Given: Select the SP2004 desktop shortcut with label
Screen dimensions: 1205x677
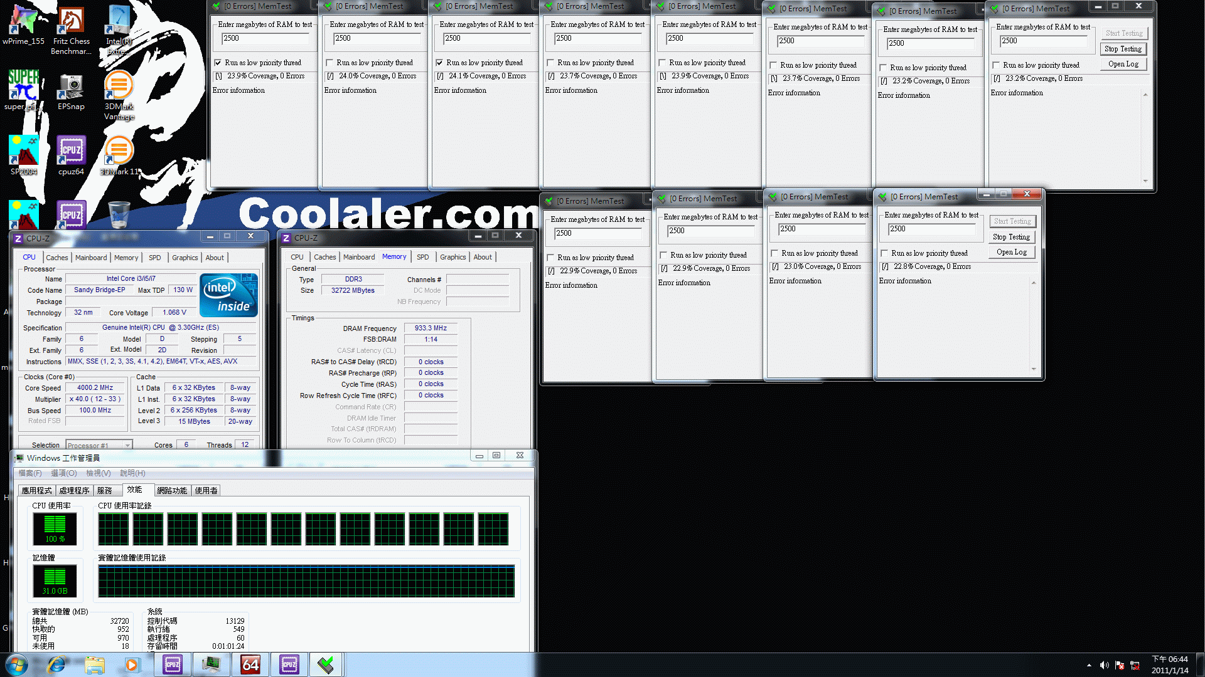Looking at the screenshot, I should (x=23, y=155).
